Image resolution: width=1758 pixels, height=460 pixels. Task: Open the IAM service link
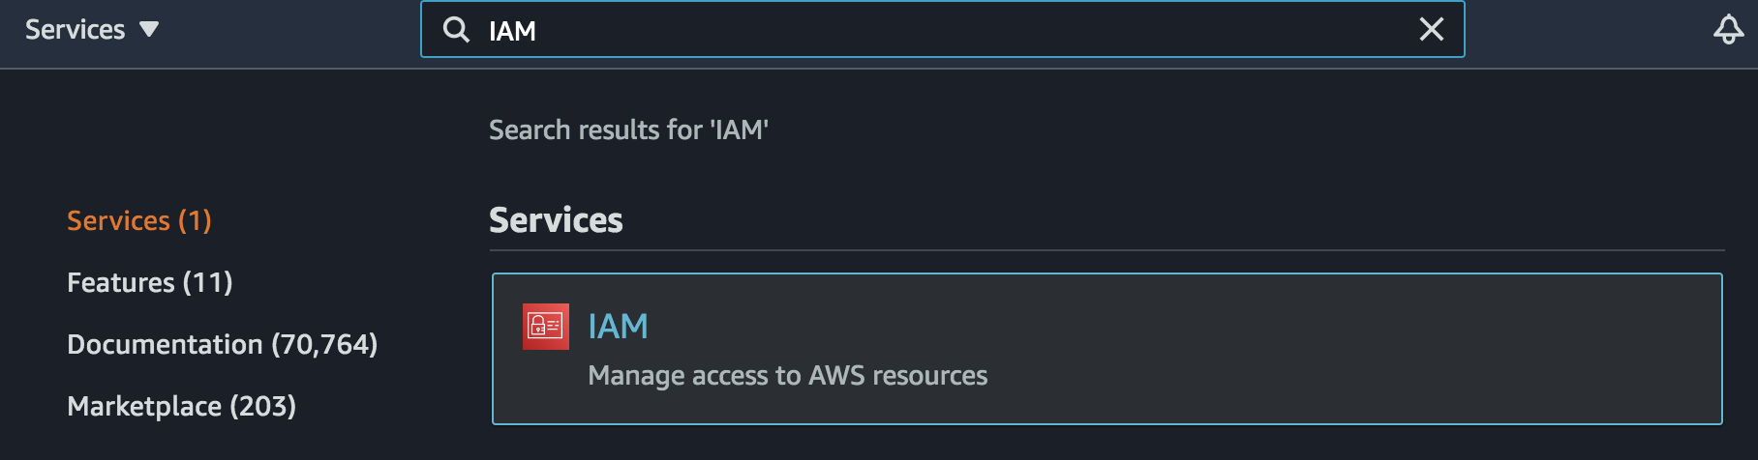[618, 327]
